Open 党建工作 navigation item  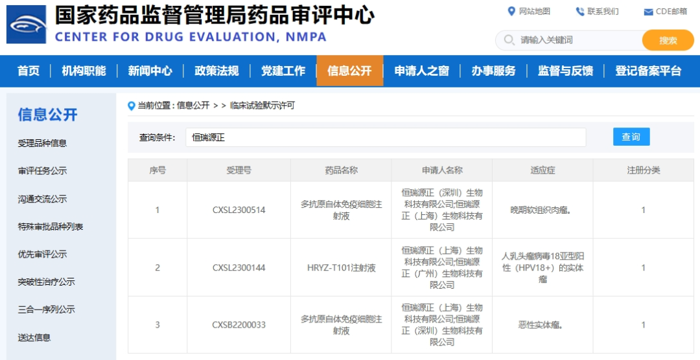[x=283, y=71]
